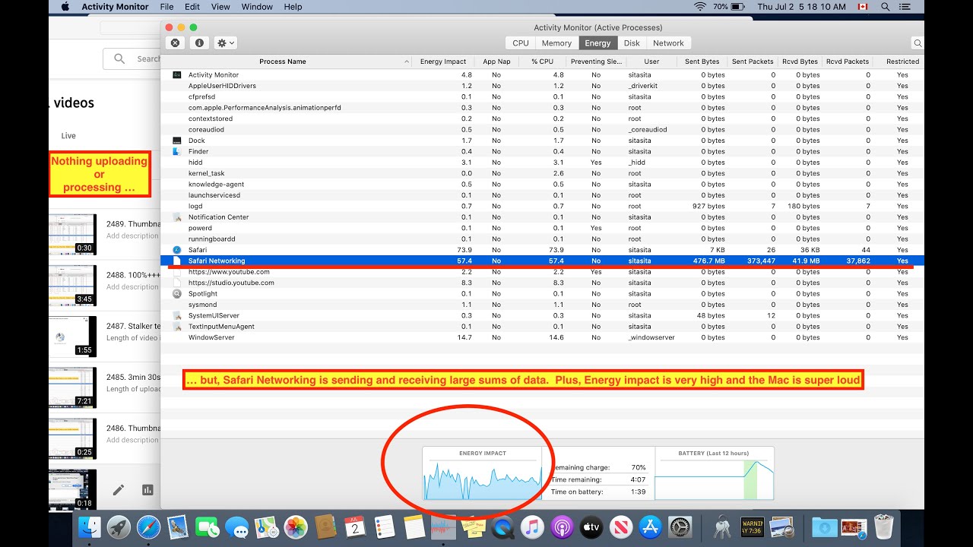Image resolution: width=973 pixels, height=547 pixels.
Task: Open video 2485 thumbnail with 7:21 duration
Action: click(73, 387)
